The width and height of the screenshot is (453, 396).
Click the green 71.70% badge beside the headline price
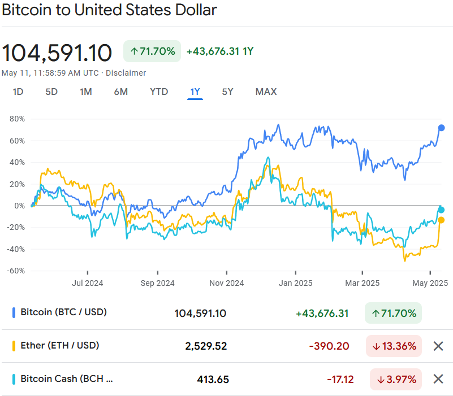[x=152, y=51]
